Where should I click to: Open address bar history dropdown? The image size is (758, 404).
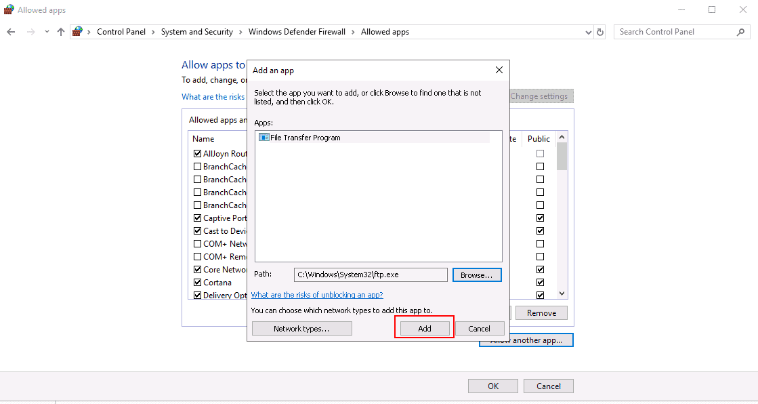(x=589, y=32)
